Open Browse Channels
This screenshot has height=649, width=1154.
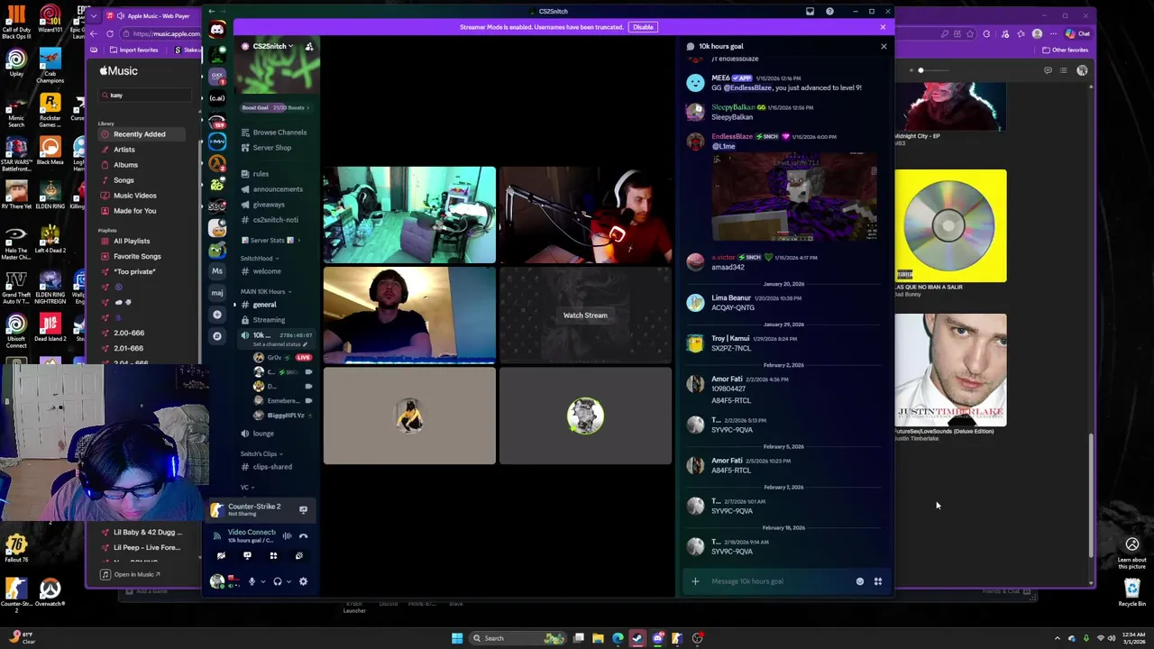click(274, 133)
